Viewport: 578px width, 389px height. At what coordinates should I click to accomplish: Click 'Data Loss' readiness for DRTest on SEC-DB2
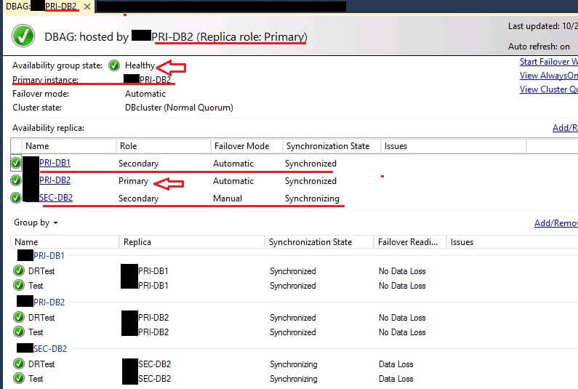(396, 364)
